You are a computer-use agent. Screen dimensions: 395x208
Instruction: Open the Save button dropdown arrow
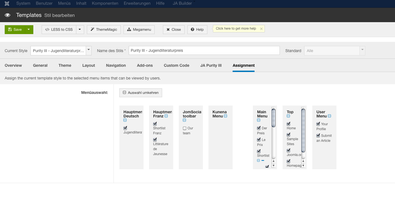pyautogui.click(x=29, y=30)
